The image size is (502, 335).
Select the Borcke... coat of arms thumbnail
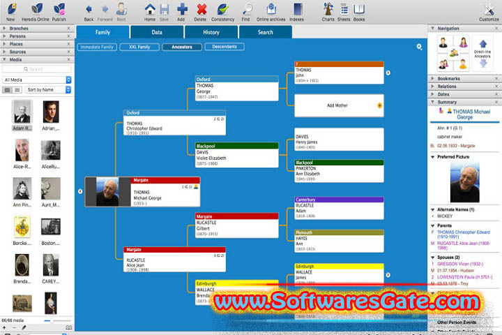[22, 227]
